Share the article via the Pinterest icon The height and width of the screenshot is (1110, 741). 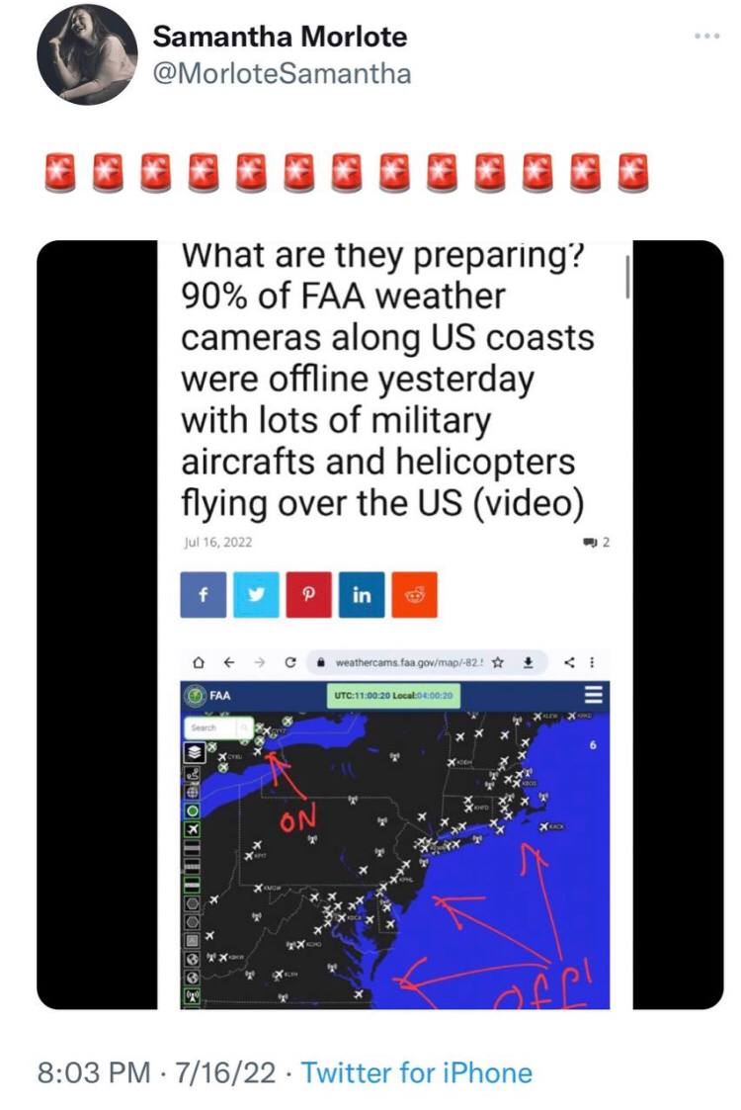[x=308, y=595]
